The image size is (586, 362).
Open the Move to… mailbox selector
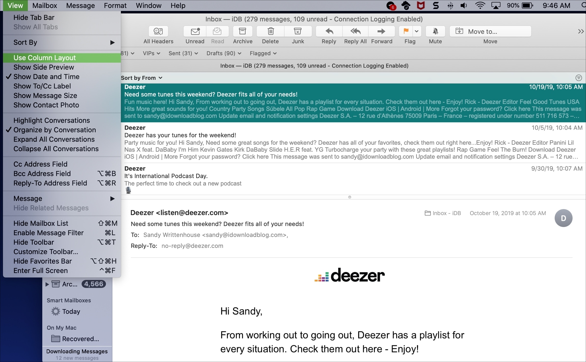click(x=490, y=31)
